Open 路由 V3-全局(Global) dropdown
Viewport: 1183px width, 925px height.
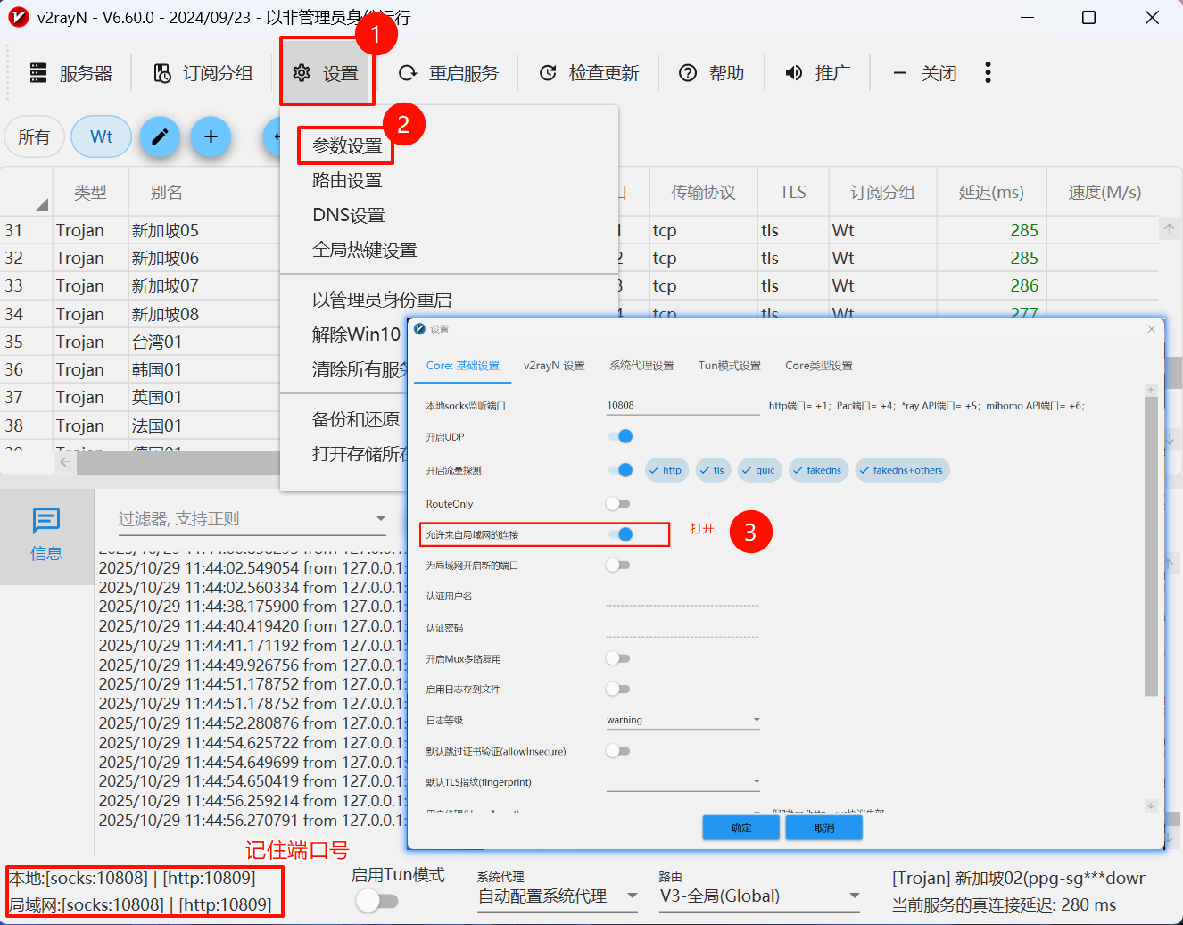coord(760,896)
